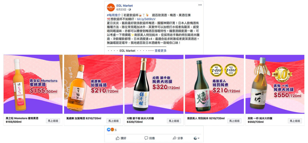This screenshot has width=308, height=143.
Task: Click 馬上逛逛 for Momotoro peach liqueur
Action: click(53, 121)
